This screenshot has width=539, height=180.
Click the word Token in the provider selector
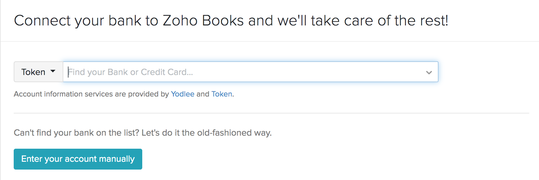pos(33,72)
